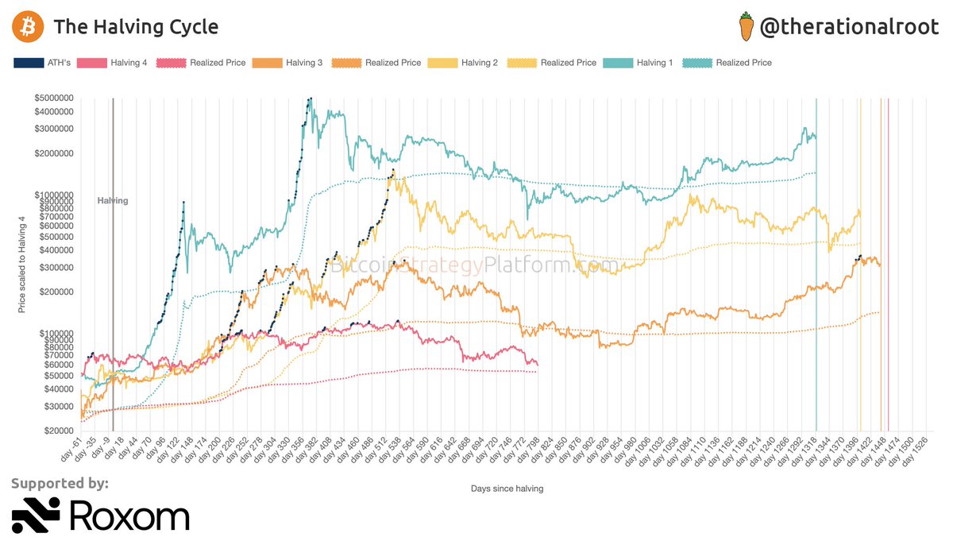
Task: Click the dark blue ATH's color swatch
Action: (x=29, y=63)
